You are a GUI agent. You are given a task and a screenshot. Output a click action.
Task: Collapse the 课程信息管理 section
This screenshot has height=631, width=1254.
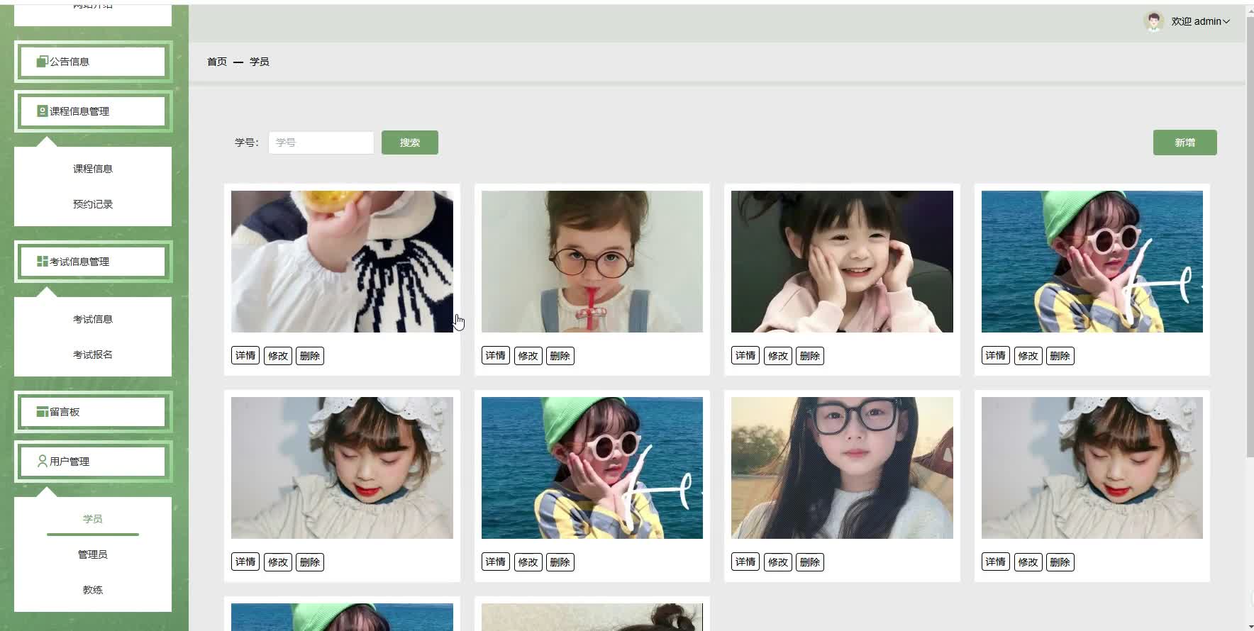pos(93,111)
